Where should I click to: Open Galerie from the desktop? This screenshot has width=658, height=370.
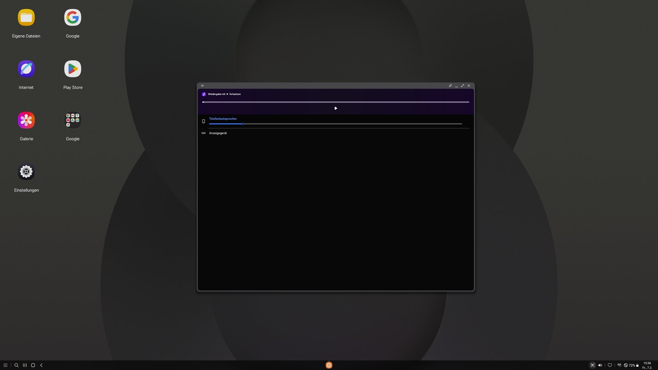26,121
